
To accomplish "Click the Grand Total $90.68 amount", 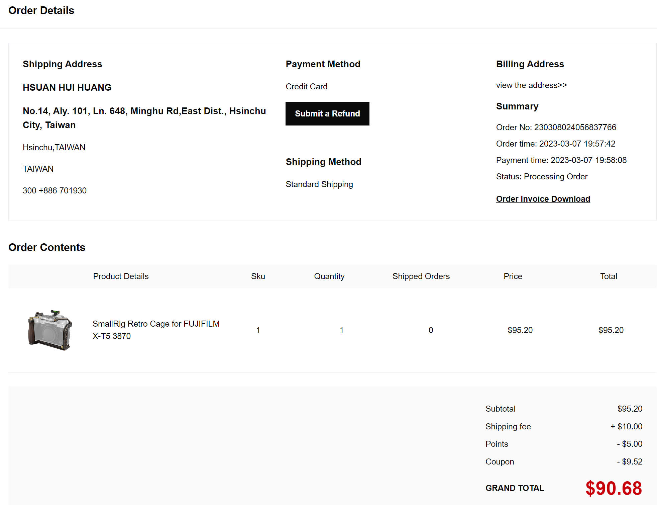I will pyautogui.click(x=613, y=488).
